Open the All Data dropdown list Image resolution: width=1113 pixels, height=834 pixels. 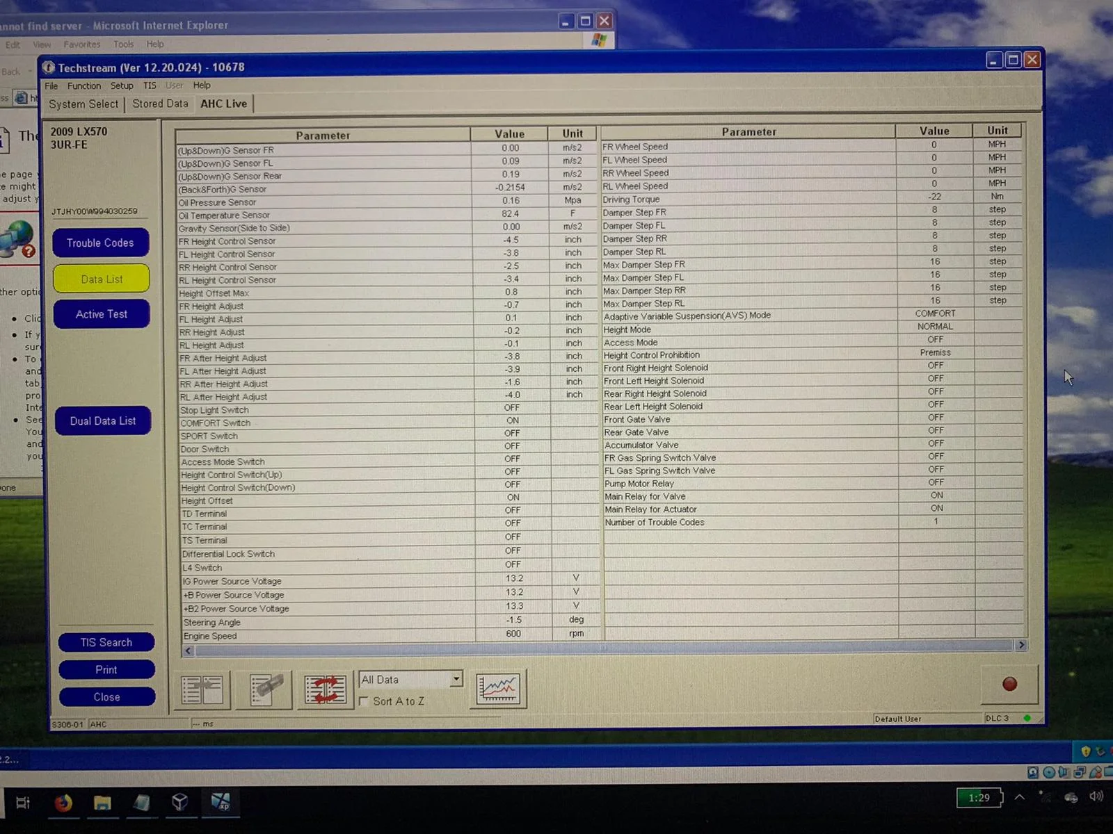(x=456, y=679)
